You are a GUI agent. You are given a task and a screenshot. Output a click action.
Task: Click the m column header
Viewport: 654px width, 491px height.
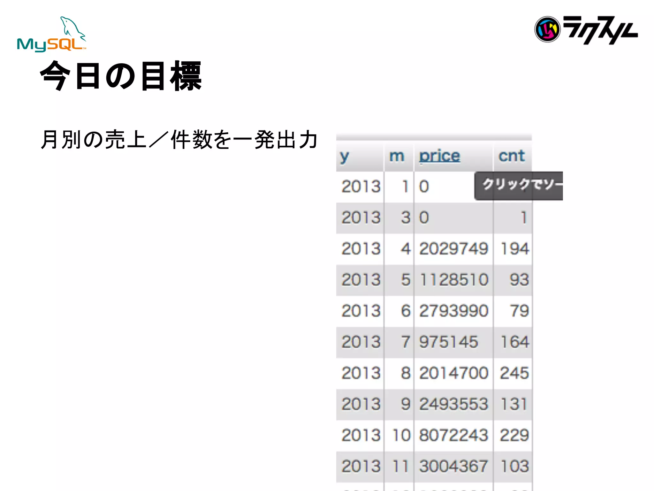pos(399,156)
